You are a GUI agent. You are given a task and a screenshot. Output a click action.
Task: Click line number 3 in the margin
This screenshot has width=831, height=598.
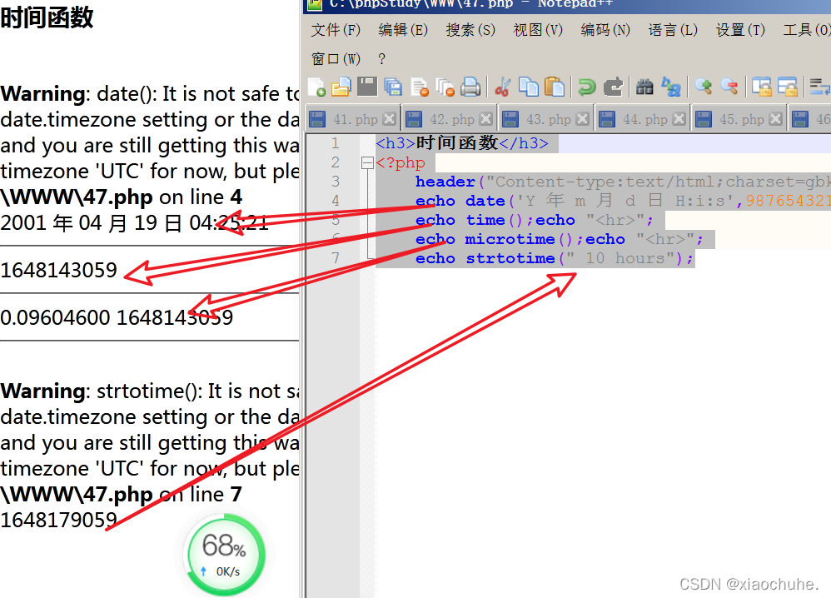click(x=335, y=182)
